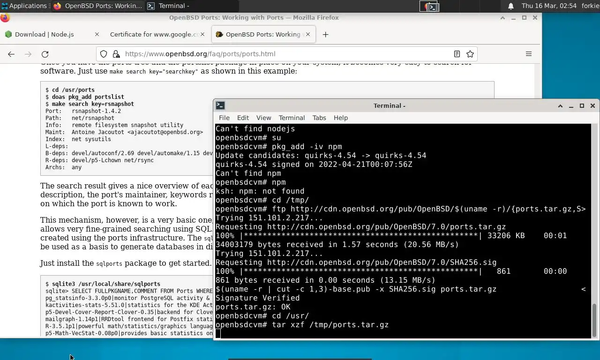Open the Terminal View menu
Screen dimensions: 600x360
(263, 118)
